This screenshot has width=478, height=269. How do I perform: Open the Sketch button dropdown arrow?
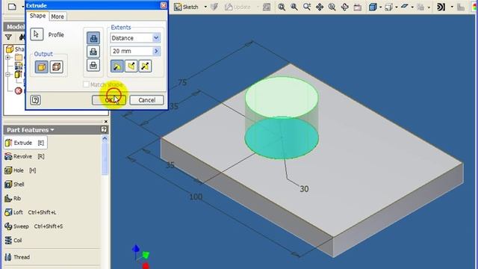coord(205,7)
